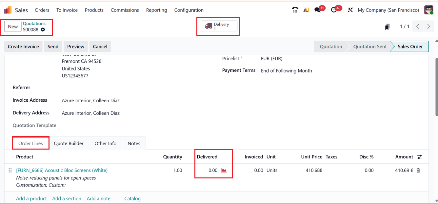
Task: Open the Discuss messaging icon
Action: point(317,10)
